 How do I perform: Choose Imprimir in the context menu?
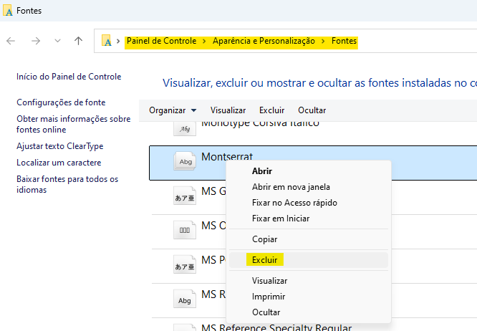(269, 297)
